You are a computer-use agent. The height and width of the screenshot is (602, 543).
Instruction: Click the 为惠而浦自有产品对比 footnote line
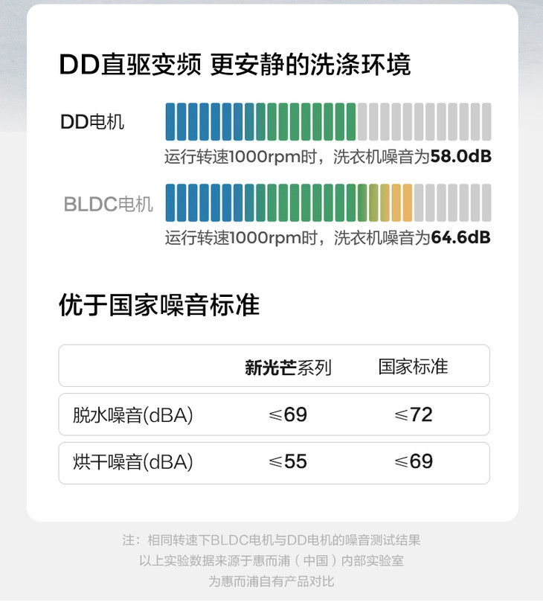(271, 580)
